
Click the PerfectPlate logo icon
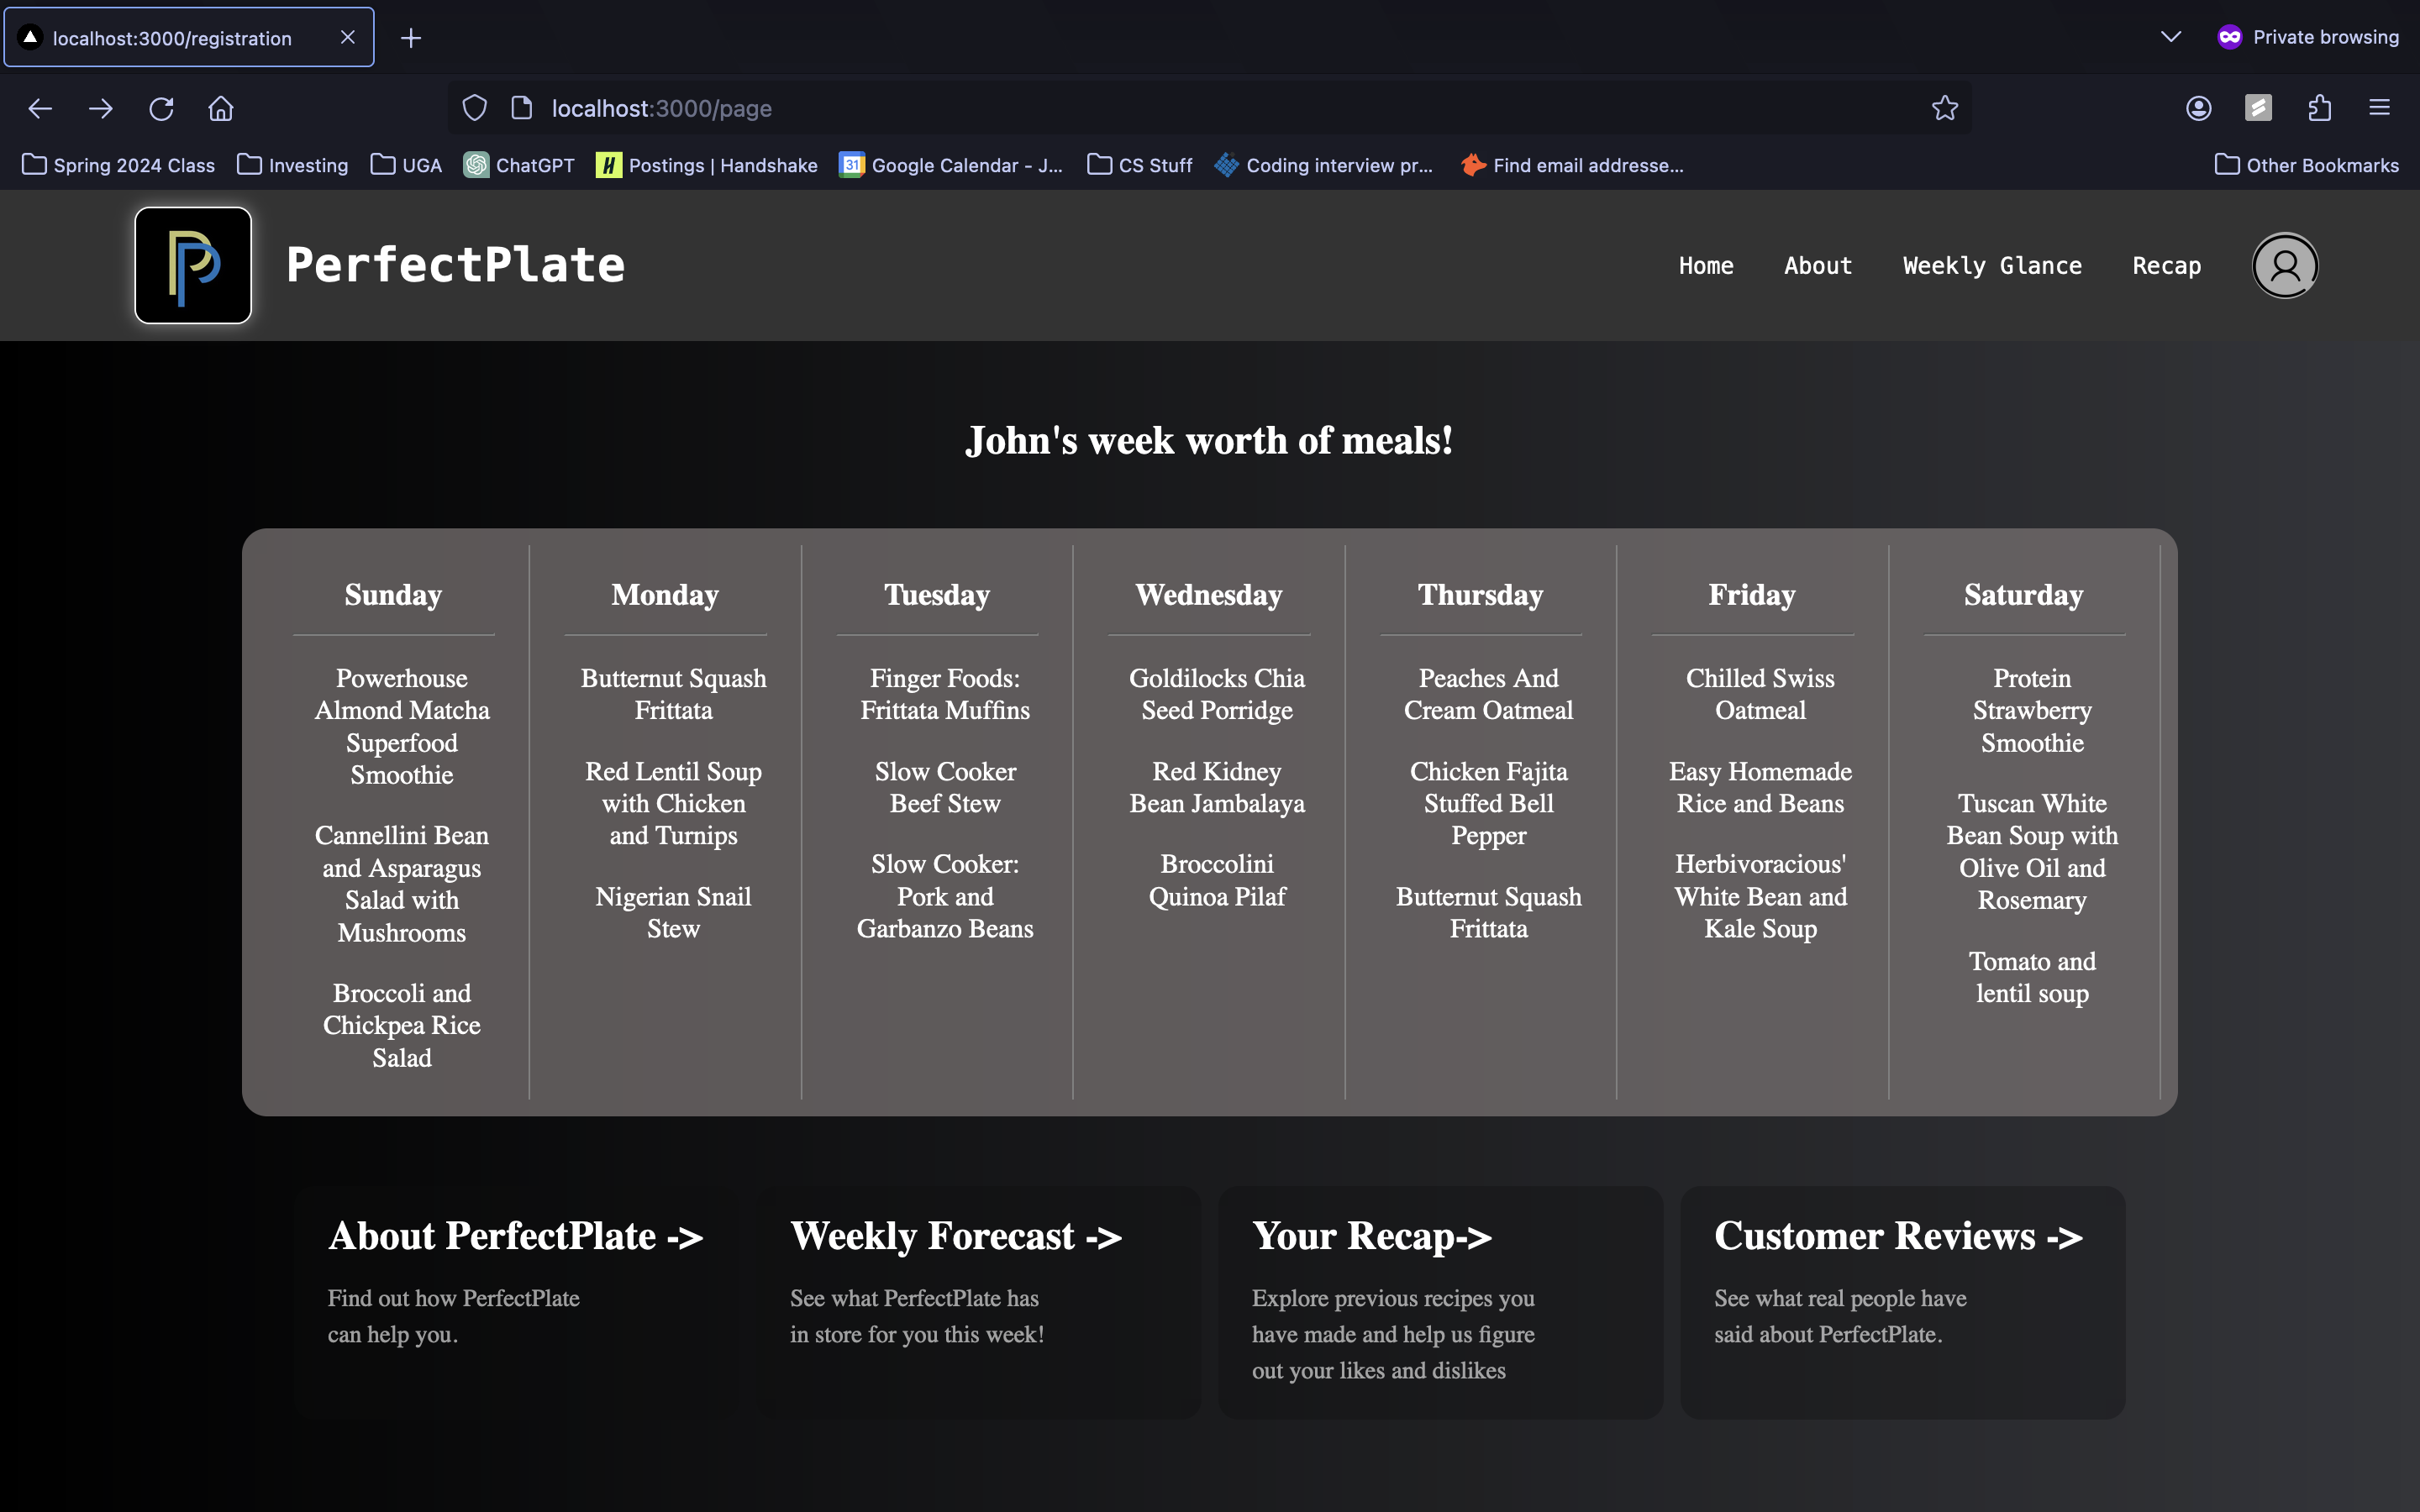click(x=193, y=265)
